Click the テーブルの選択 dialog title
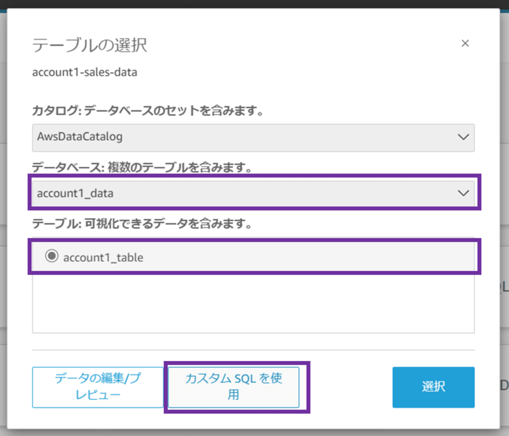 [x=90, y=45]
